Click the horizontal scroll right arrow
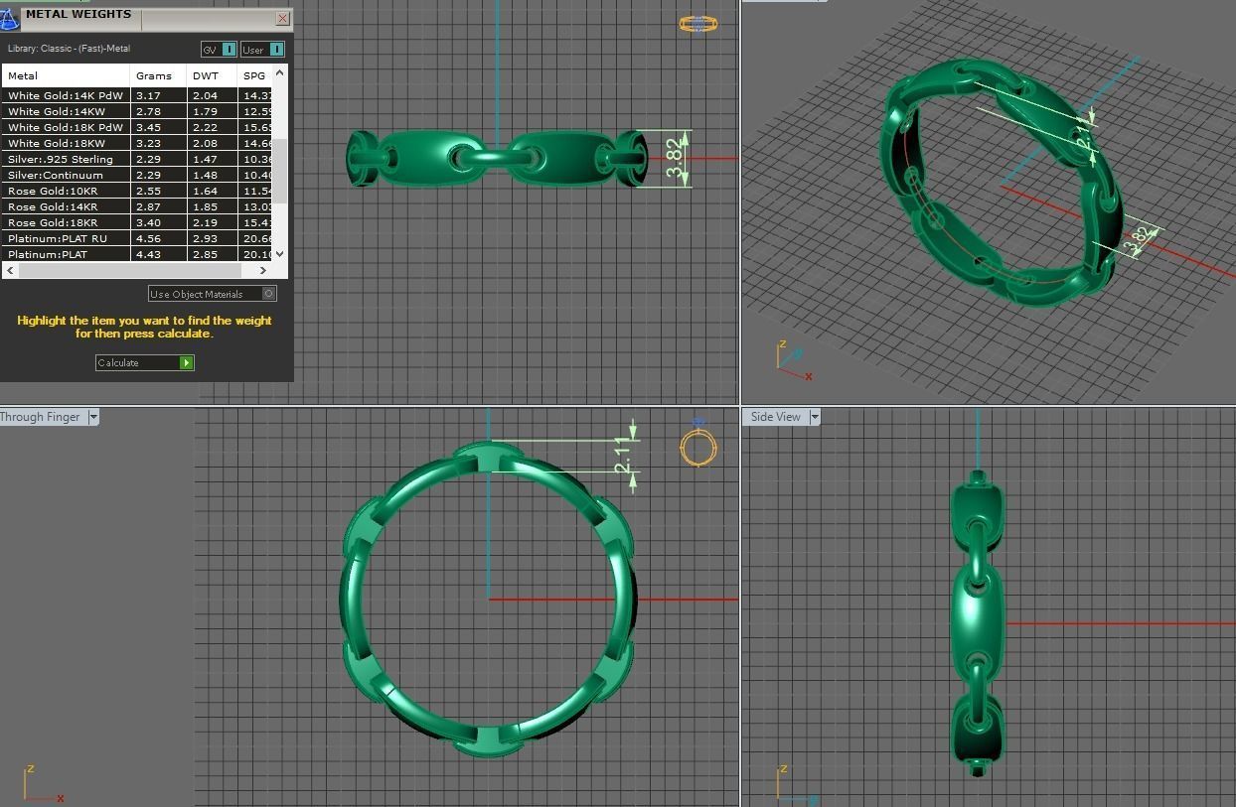The image size is (1236, 807). coord(263,270)
